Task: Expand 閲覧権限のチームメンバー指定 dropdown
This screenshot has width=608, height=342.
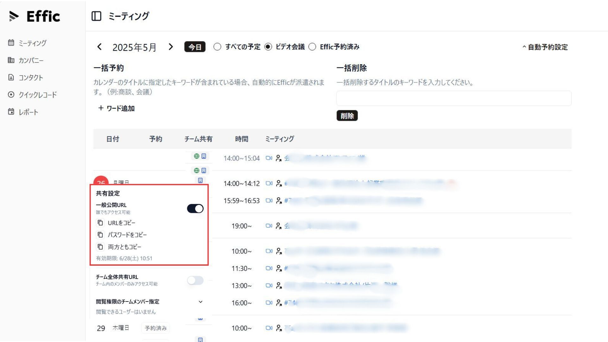Action: (200, 302)
